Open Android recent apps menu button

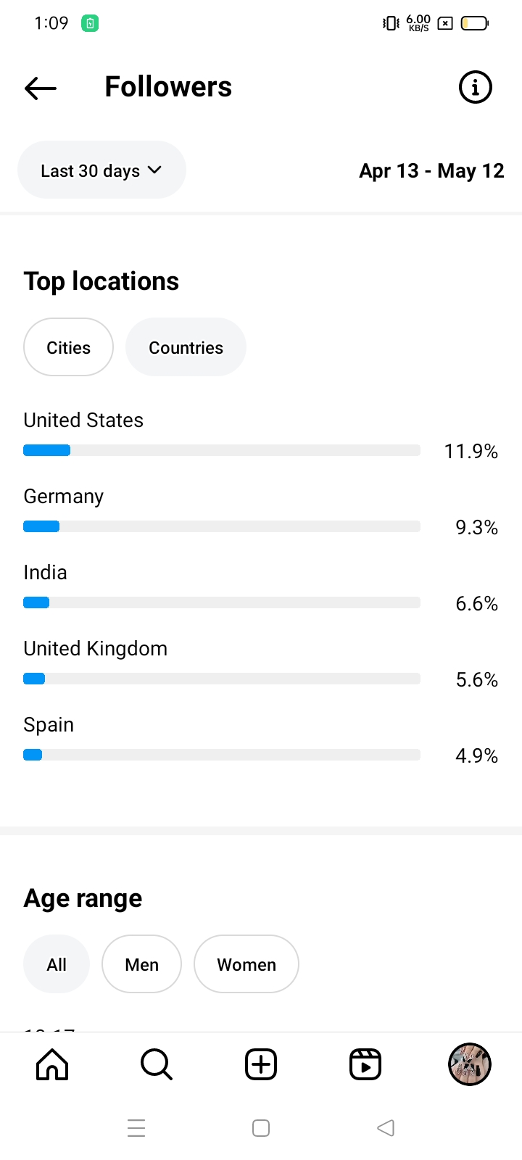coord(136,1128)
